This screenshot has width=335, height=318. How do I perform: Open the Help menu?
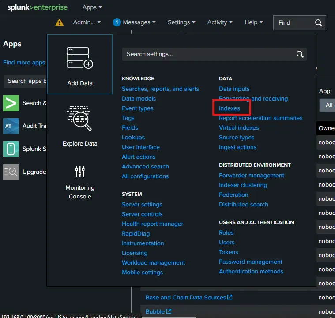point(253,22)
